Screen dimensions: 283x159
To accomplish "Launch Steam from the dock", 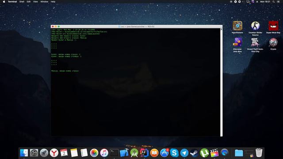I will pos(194,153).
